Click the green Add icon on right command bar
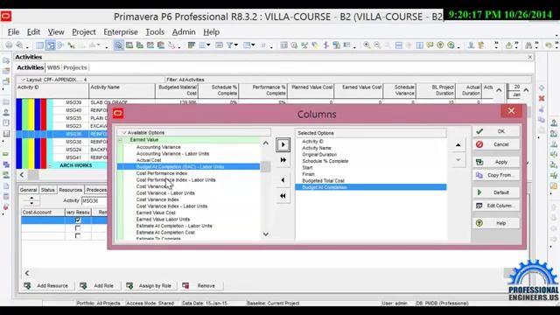Viewport: 560px width, 315px height. click(x=542, y=88)
